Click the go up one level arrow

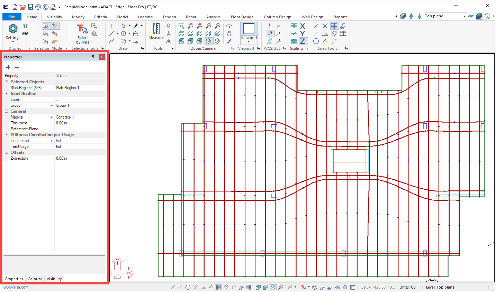click(411, 16)
